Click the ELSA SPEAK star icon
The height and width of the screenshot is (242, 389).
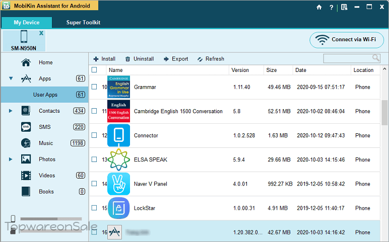[118, 159]
